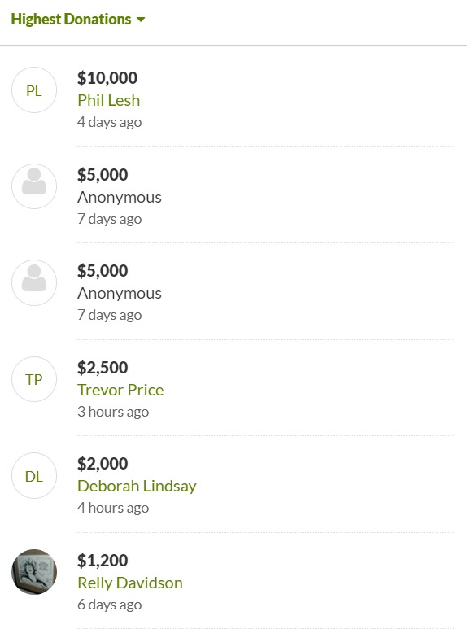
Task: Click the $2,500 donation amount
Action: pyautogui.click(x=103, y=368)
